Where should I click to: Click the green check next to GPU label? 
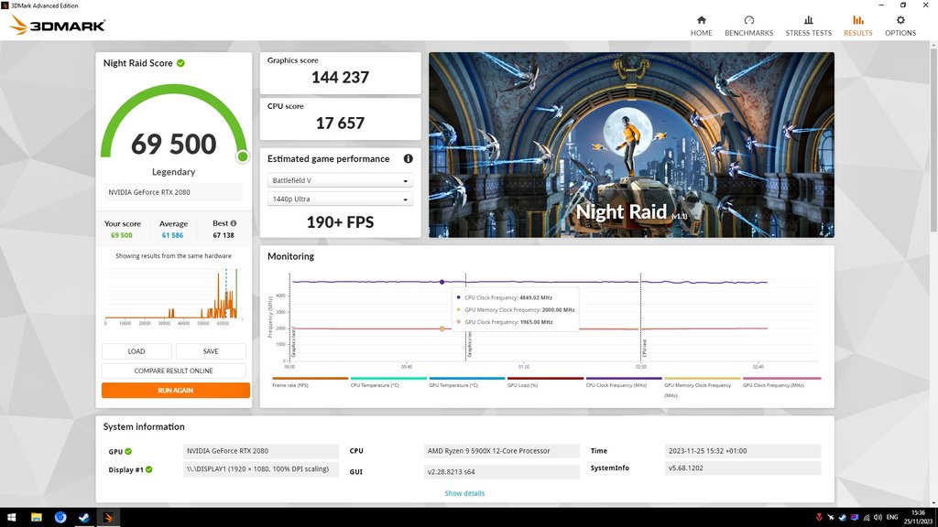(x=128, y=452)
